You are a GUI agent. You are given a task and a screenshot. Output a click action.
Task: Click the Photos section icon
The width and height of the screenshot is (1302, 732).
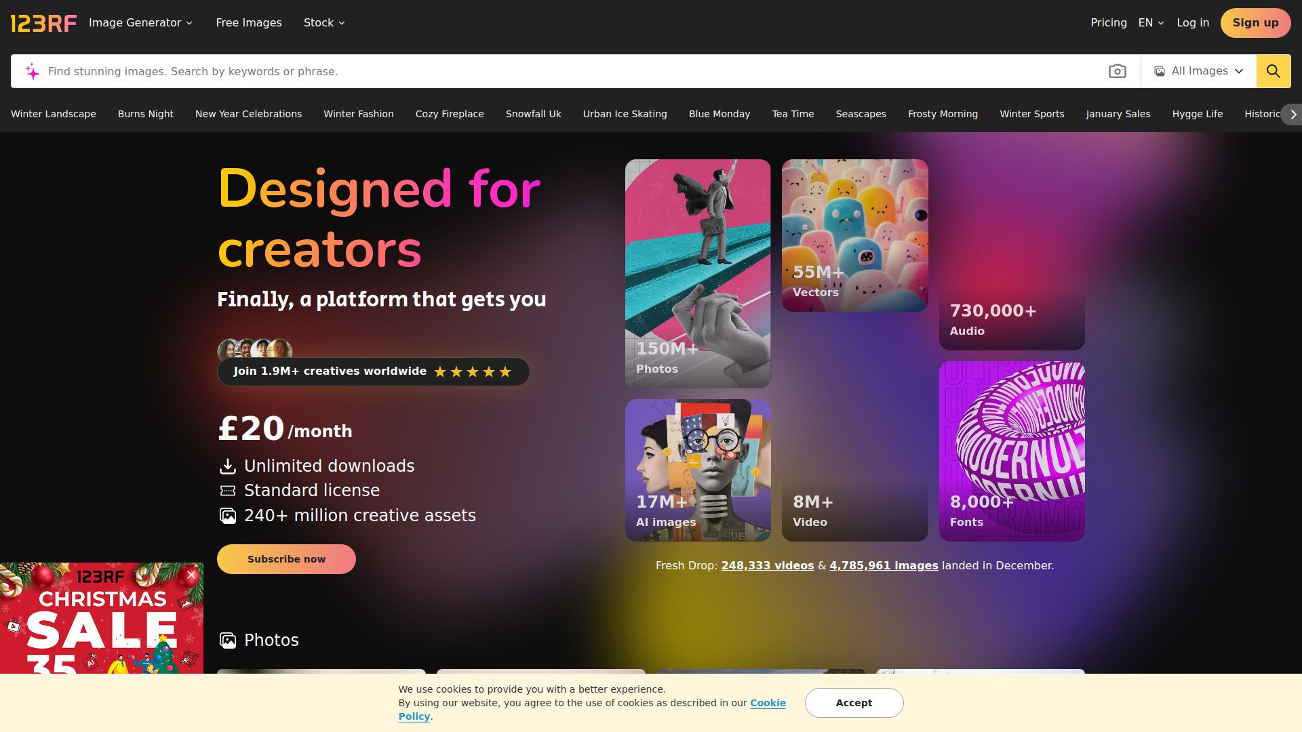pos(228,640)
